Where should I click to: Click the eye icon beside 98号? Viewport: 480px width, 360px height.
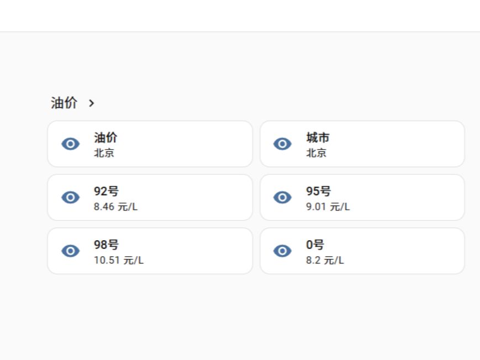point(70,251)
